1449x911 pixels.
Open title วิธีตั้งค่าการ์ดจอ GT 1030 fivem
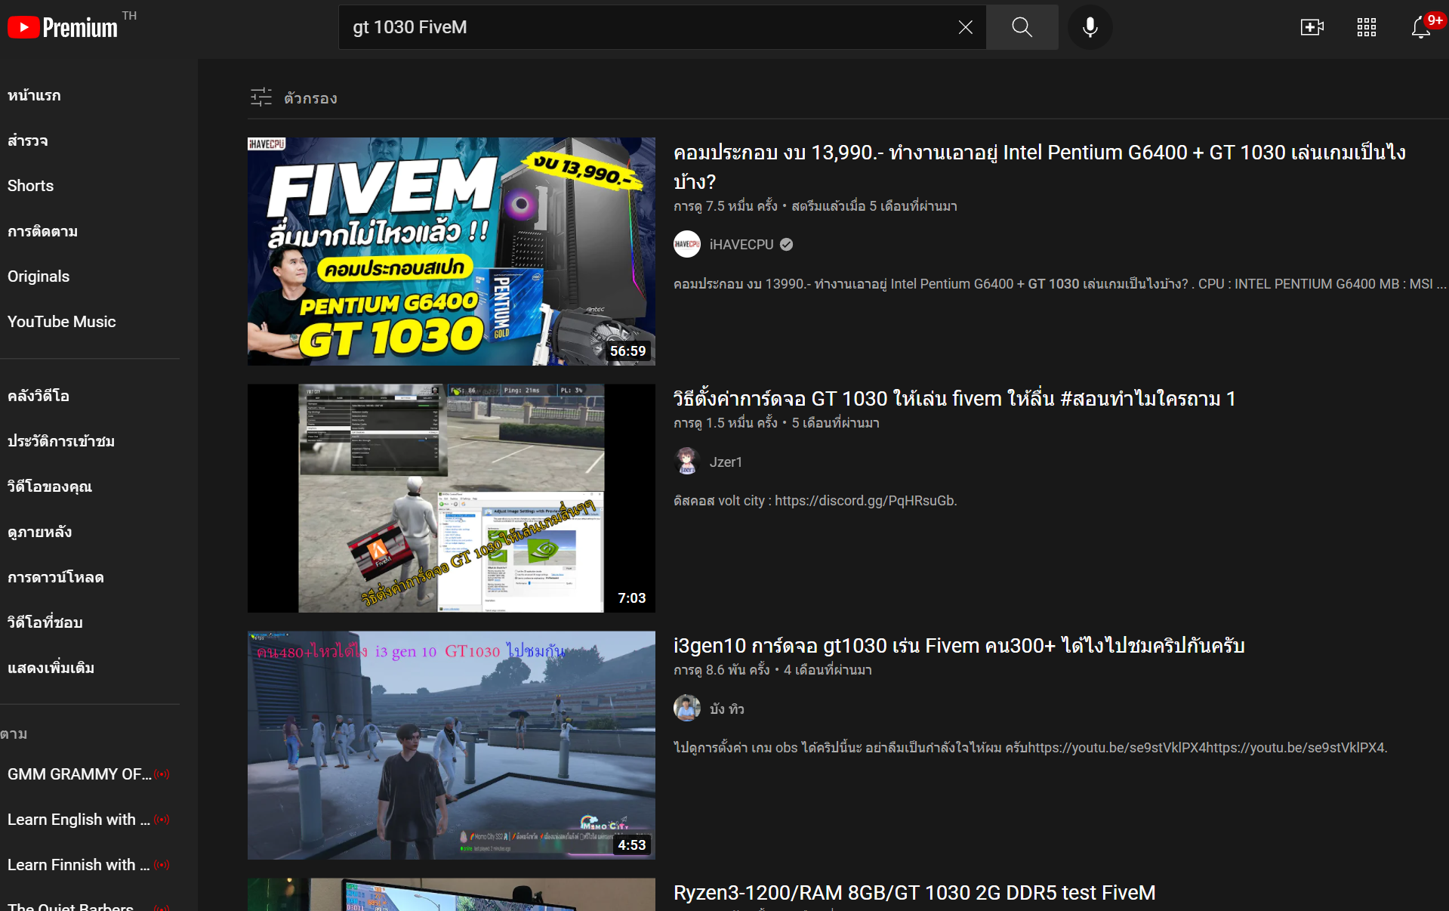click(954, 399)
